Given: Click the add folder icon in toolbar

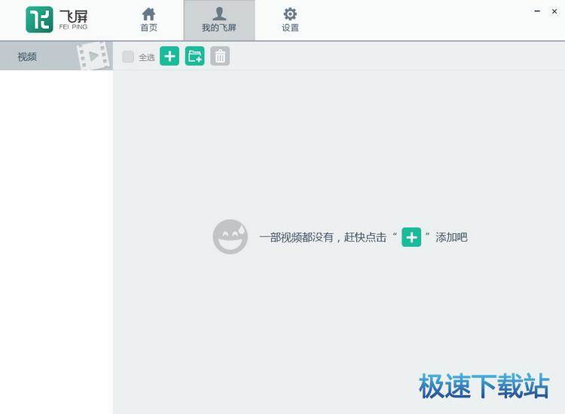Looking at the screenshot, I should (x=194, y=56).
